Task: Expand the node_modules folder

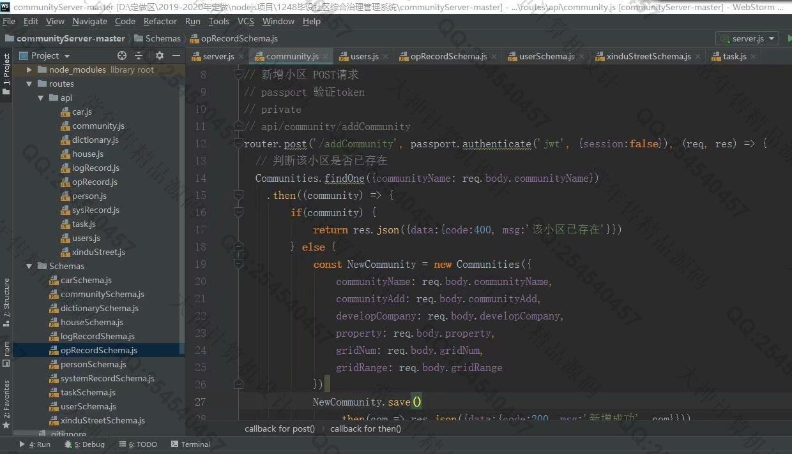Action: click(29, 70)
